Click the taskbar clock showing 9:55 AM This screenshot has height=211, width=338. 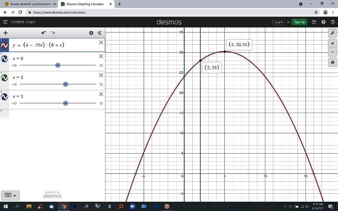point(318,206)
